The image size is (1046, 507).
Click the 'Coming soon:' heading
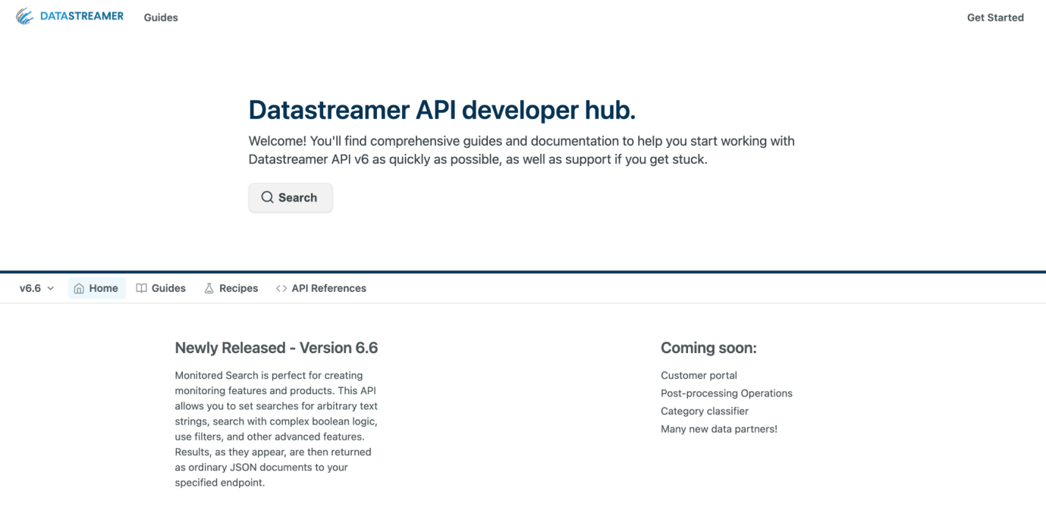coord(708,348)
